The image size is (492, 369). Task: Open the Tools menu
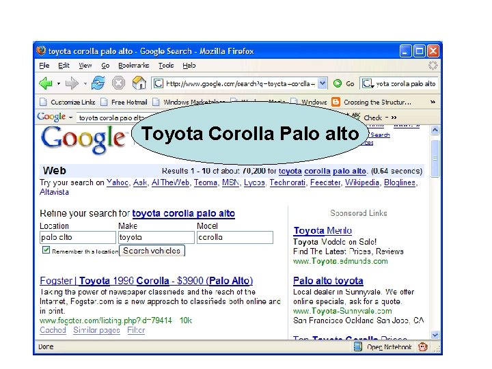166,66
